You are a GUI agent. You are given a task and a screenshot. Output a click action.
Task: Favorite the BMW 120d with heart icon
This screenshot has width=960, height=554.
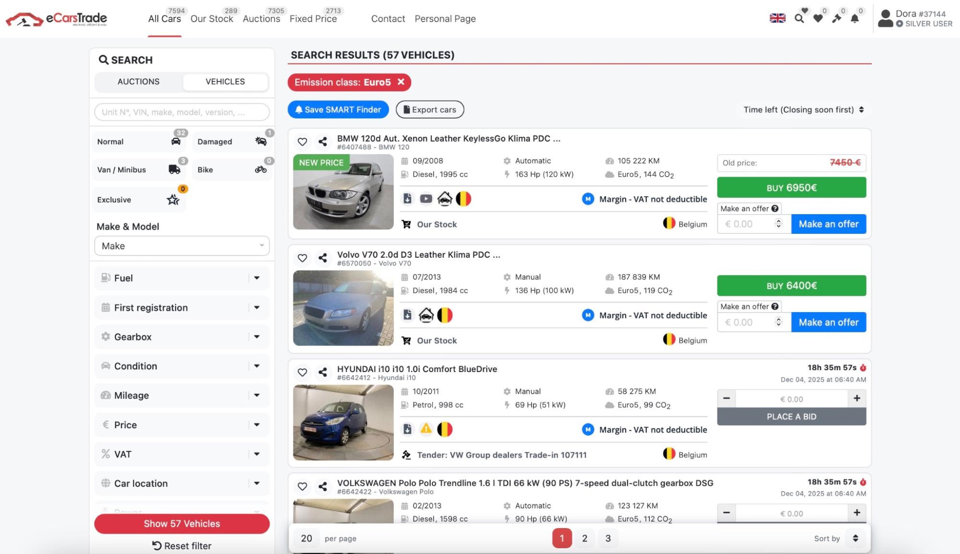point(302,142)
